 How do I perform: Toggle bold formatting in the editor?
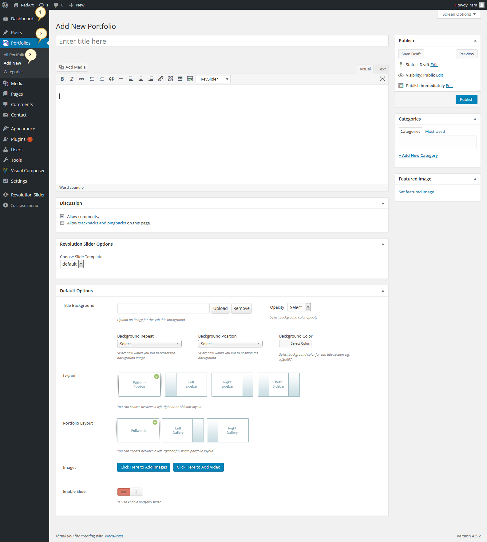62,79
